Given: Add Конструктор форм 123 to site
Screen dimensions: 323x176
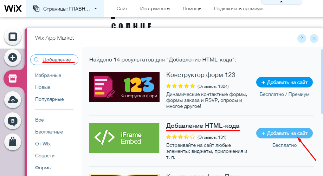Looking at the screenshot, I should [x=284, y=82].
